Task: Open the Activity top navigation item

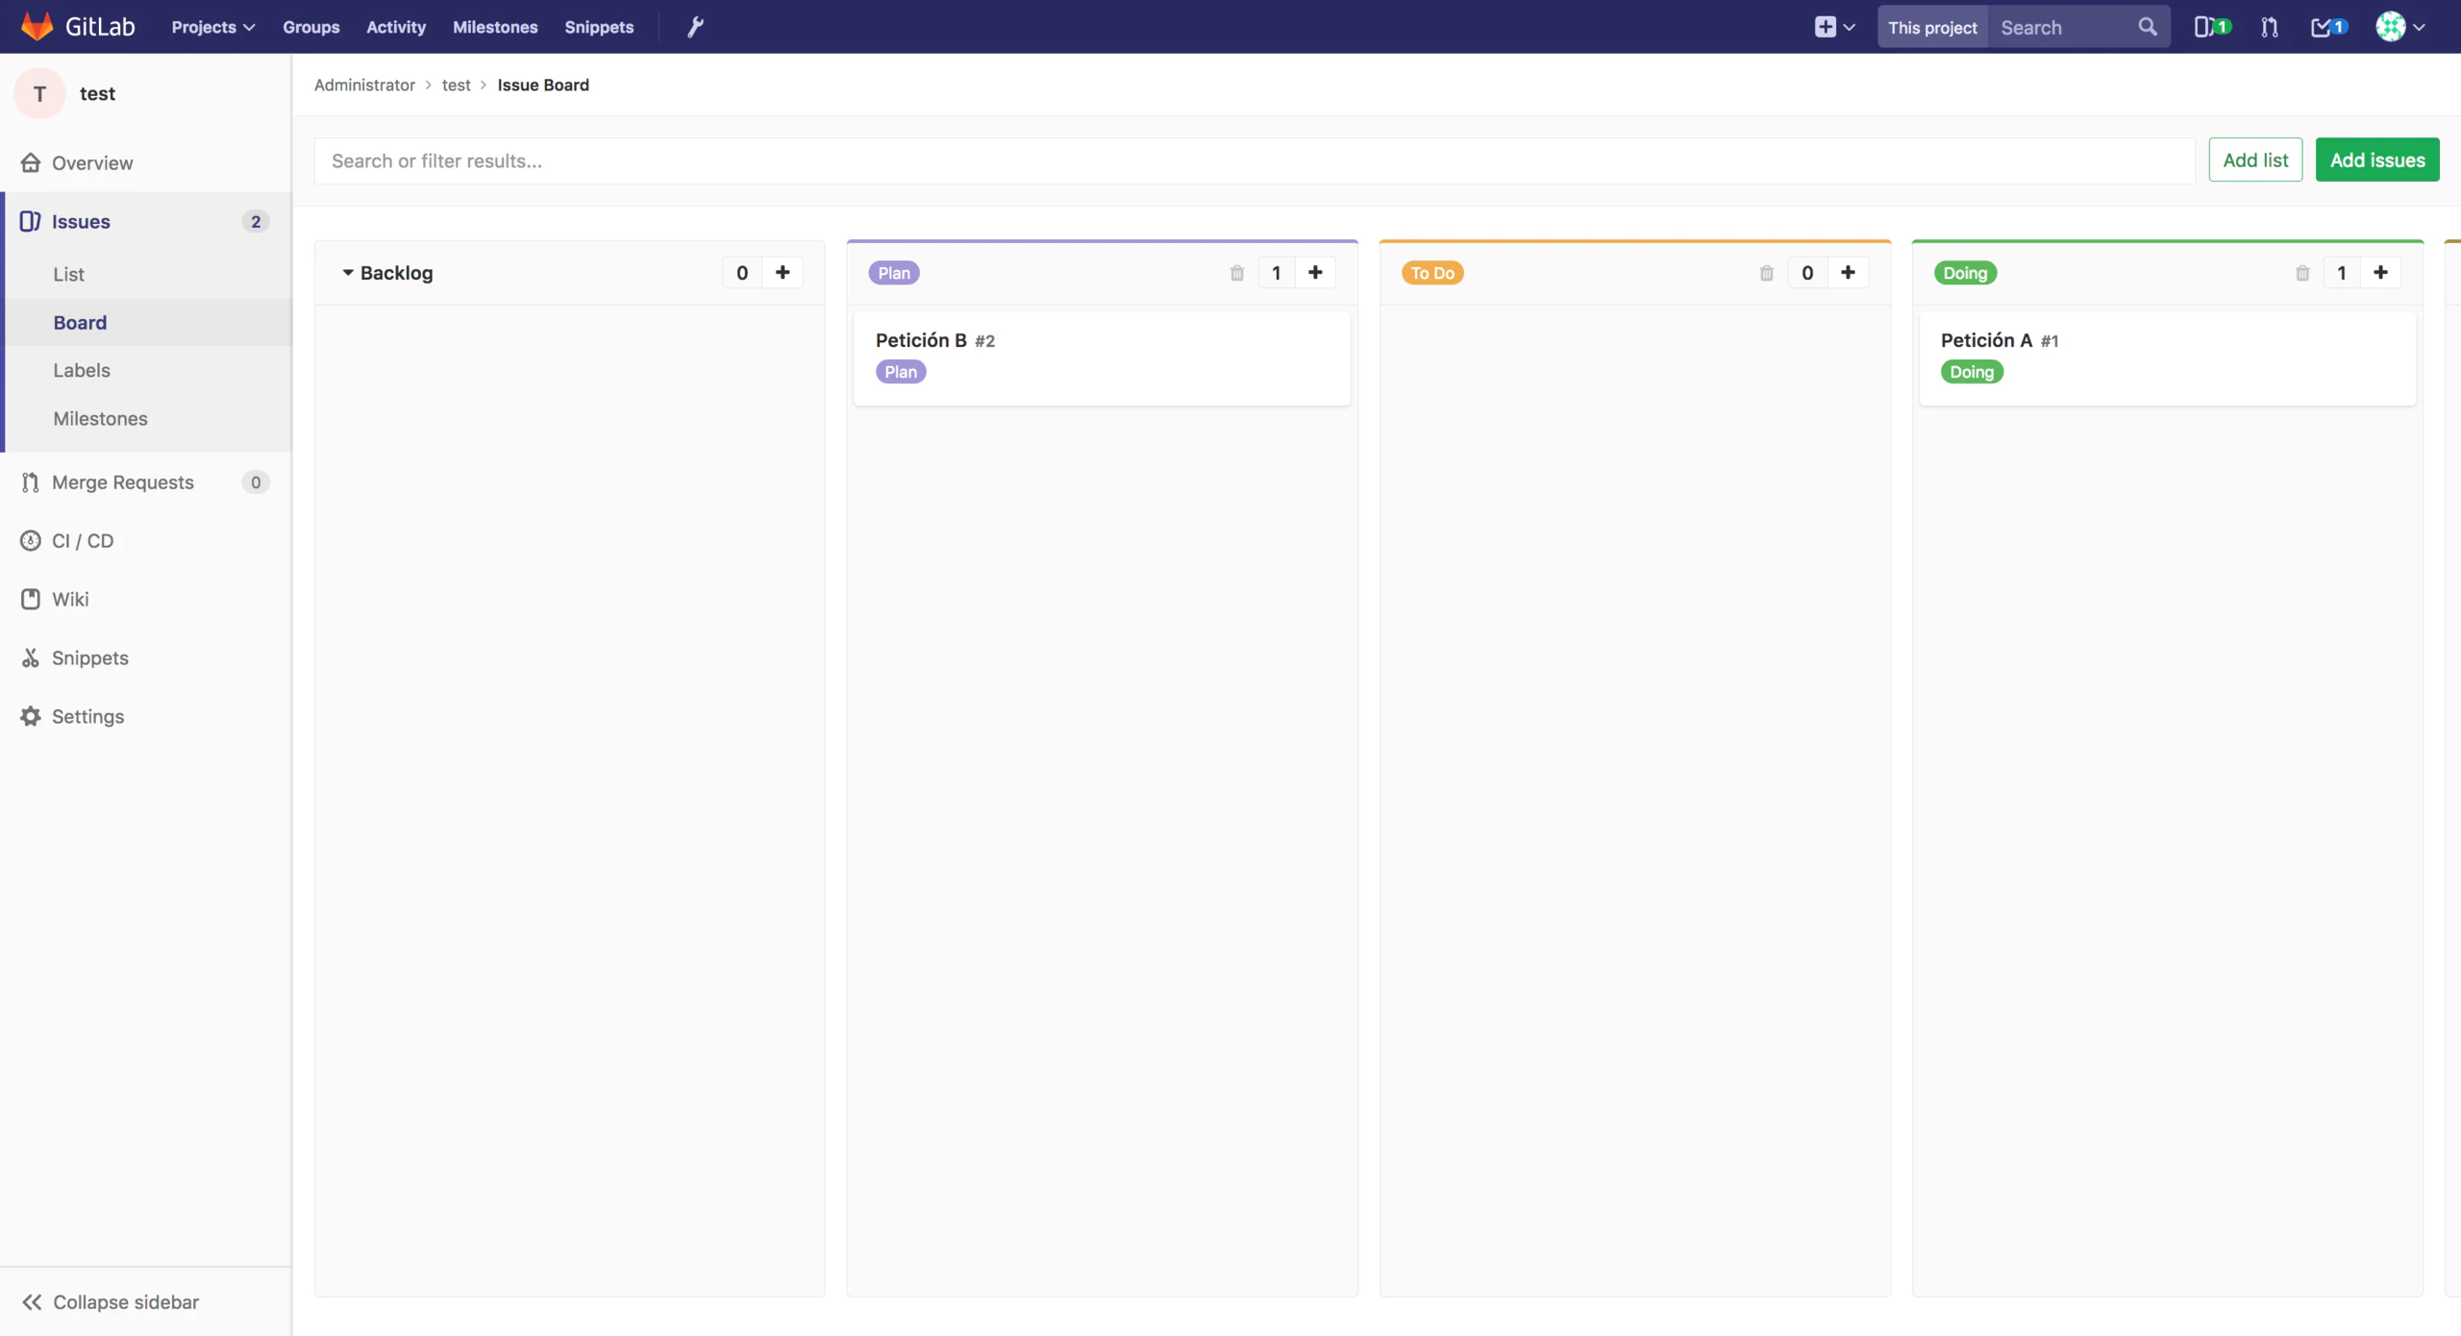Action: click(395, 27)
